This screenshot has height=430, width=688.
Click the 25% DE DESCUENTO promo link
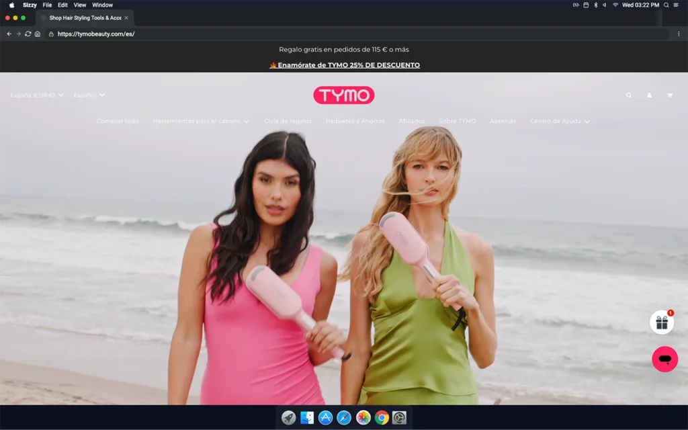[x=348, y=65]
